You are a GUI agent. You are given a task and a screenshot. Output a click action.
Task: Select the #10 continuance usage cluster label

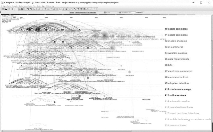click(x=178, y=89)
